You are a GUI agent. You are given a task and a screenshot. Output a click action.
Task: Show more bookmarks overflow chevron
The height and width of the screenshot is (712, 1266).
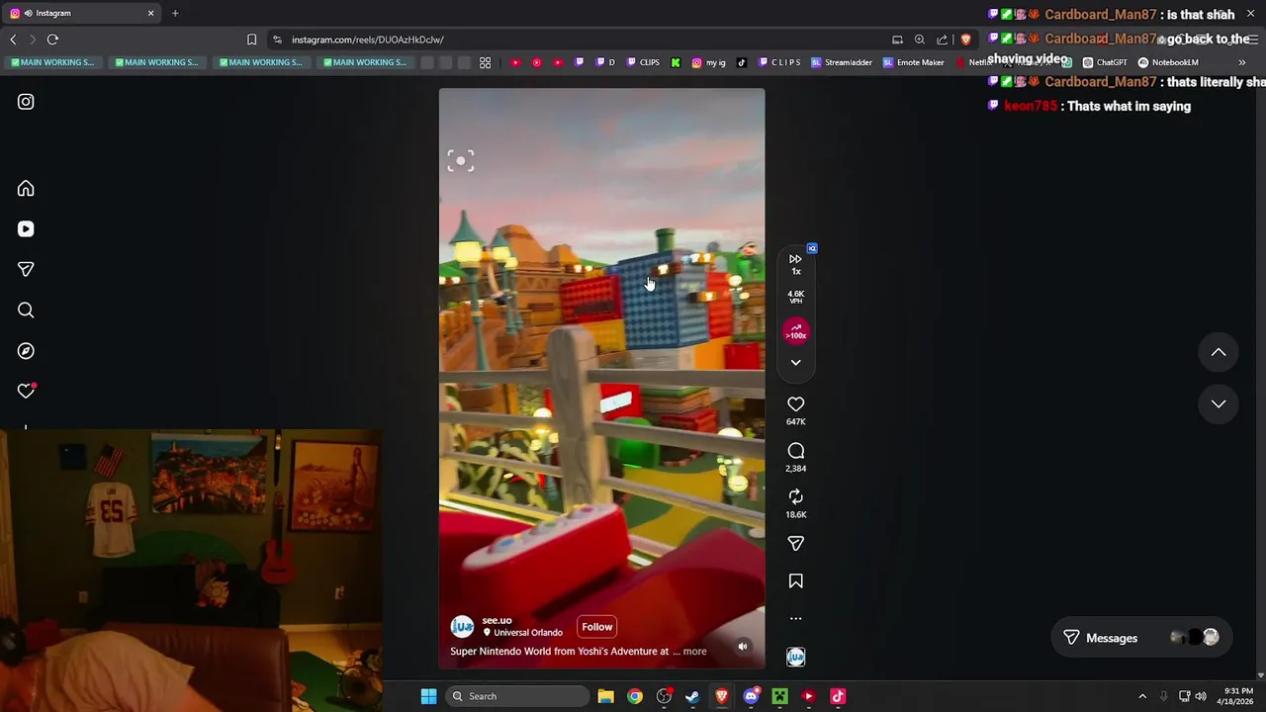coord(1242,62)
